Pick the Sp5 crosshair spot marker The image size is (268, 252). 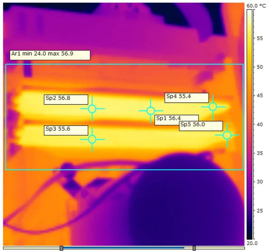click(x=227, y=135)
